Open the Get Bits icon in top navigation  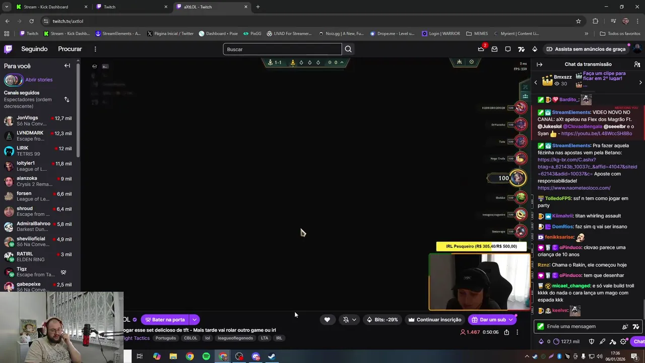coord(535,49)
